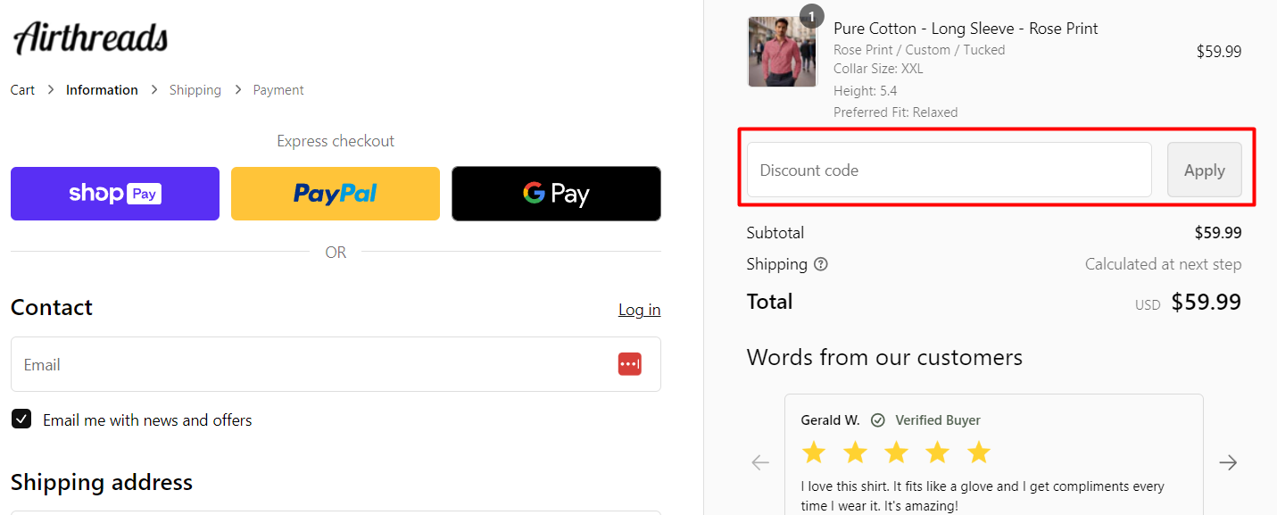Click the Gerald W. reviewer name

(830, 419)
